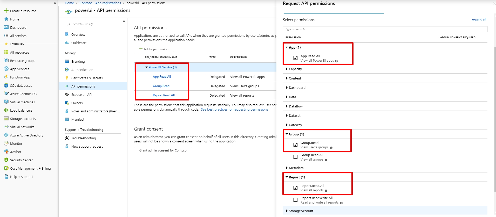The width and height of the screenshot is (496, 217).
Task: Open the Certificates & secrets key icon
Action: pyautogui.click(x=67, y=78)
